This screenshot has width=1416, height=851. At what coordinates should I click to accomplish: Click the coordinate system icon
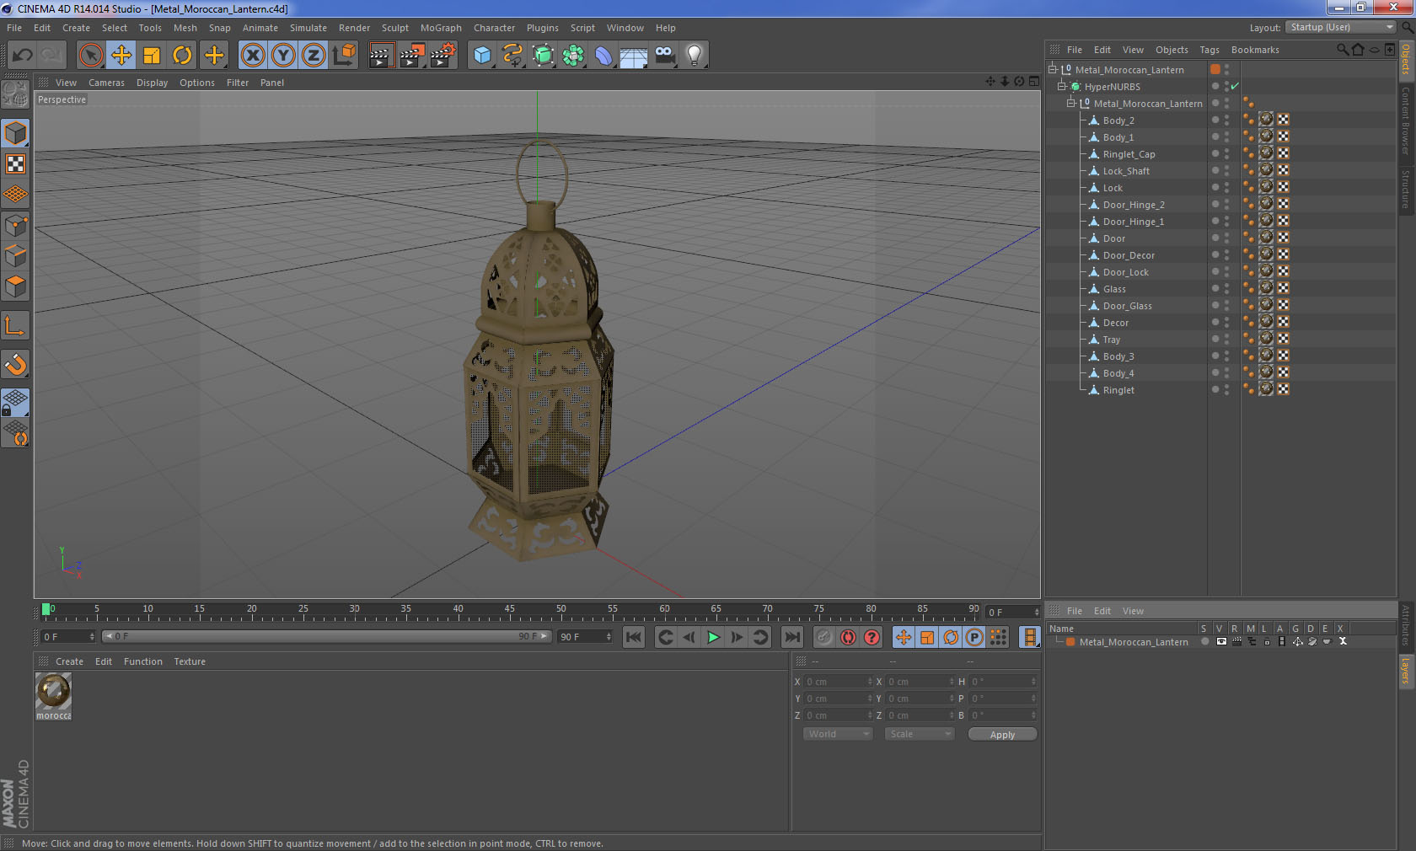click(344, 56)
